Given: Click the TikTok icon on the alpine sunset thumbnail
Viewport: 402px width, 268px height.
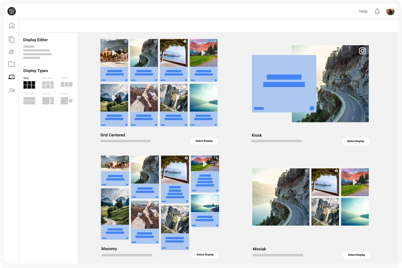Looking at the screenshot, I should click(x=215, y=41).
